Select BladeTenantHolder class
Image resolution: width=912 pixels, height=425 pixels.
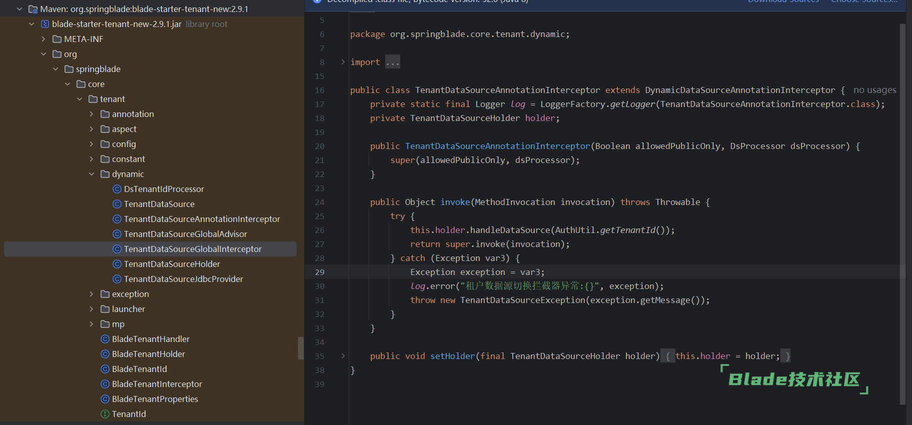tap(149, 354)
